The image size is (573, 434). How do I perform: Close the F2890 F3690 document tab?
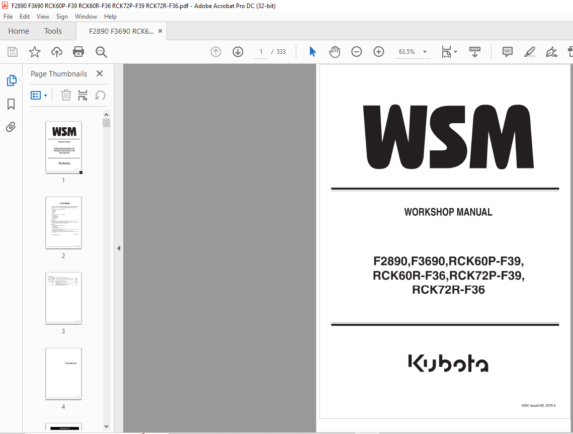[160, 31]
